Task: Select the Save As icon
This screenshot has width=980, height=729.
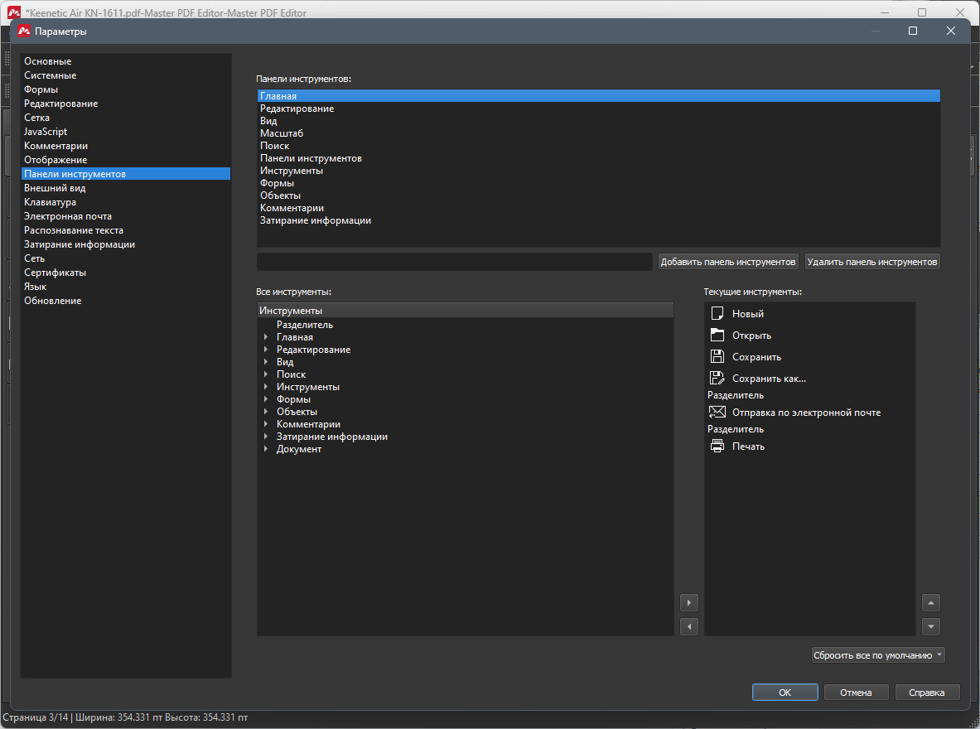Action: click(717, 379)
